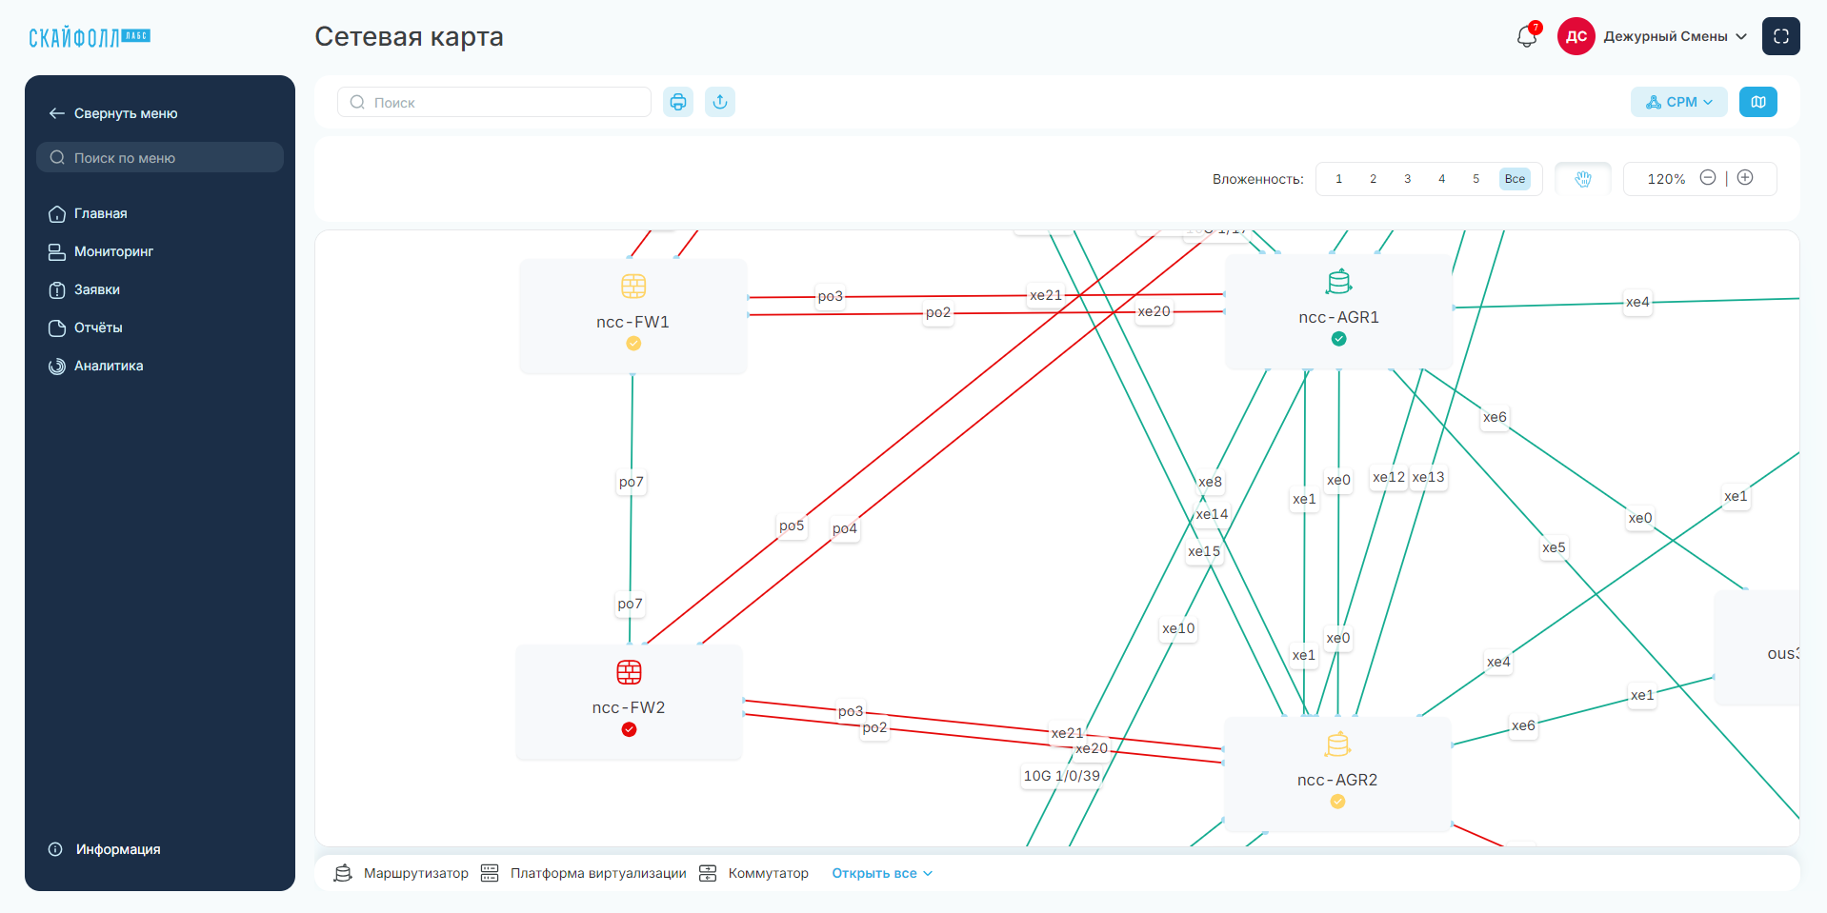Image resolution: width=1827 pixels, height=913 pixels.
Task: Click the Заявки sidebar icon
Action: point(57,289)
